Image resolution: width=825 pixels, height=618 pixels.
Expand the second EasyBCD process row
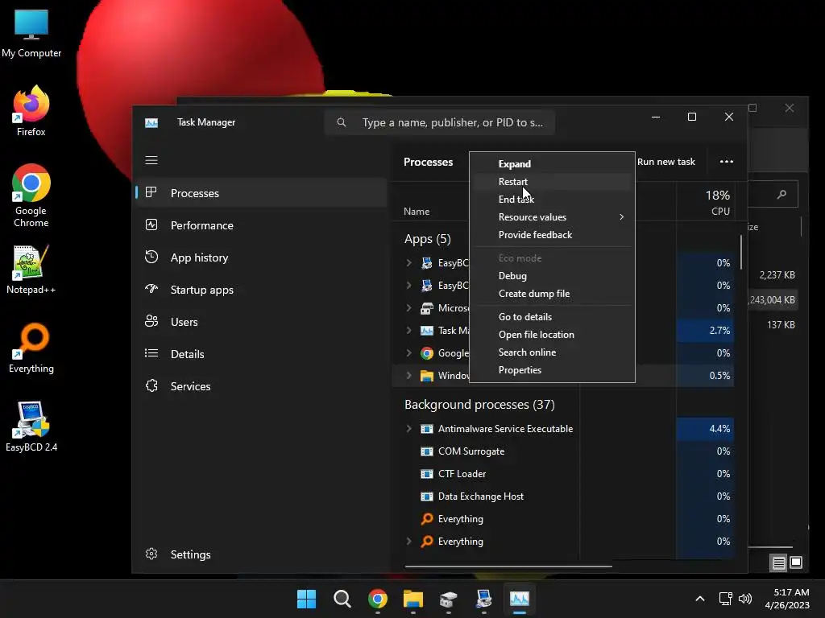(x=408, y=286)
